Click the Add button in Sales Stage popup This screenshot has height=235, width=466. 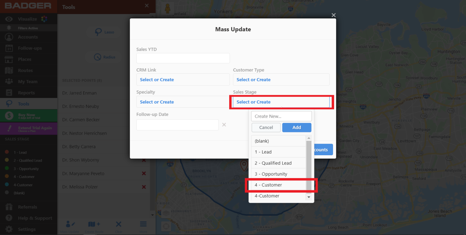296,127
